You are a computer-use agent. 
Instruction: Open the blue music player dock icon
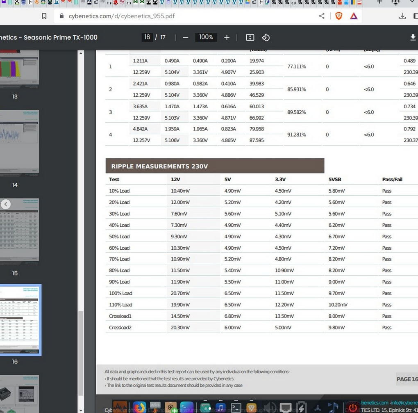point(220,408)
